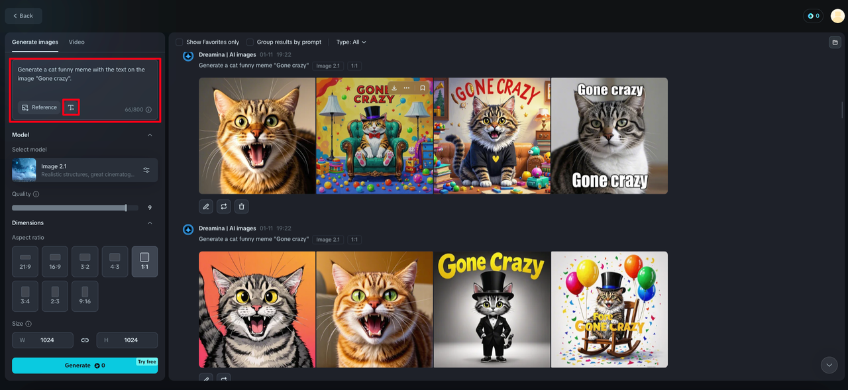Click the text-on-image T icon
The height and width of the screenshot is (390, 848).
pos(71,107)
